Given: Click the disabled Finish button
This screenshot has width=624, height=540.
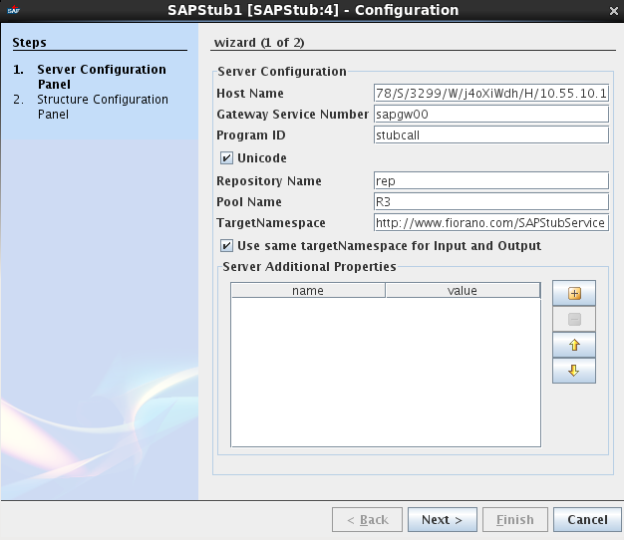Looking at the screenshot, I should pyautogui.click(x=515, y=520).
